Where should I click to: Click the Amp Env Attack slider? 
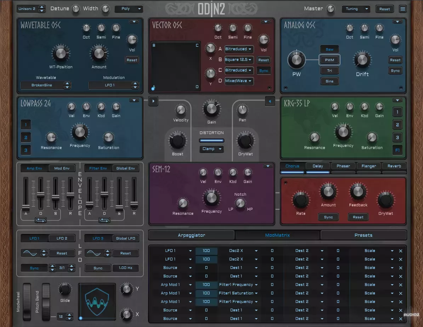pos(25,194)
